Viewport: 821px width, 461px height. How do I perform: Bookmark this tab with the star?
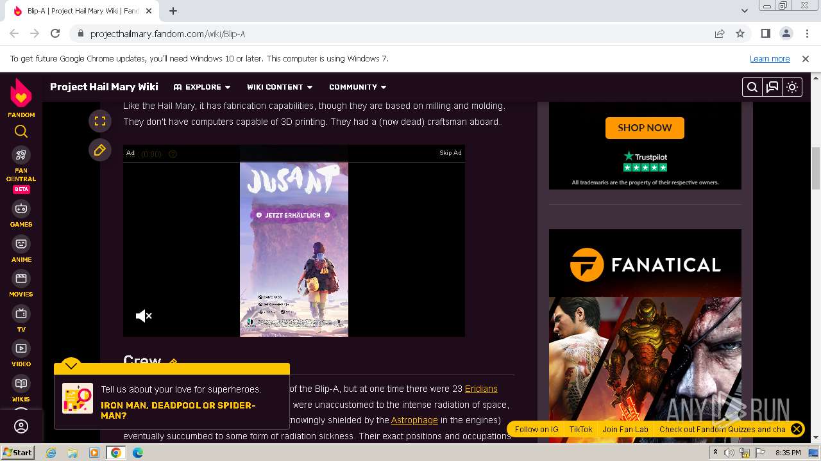coord(740,34)
